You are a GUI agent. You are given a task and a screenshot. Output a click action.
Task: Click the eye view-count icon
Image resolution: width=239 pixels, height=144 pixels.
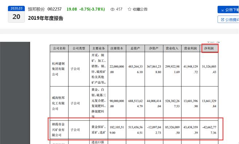pos(112,9)
